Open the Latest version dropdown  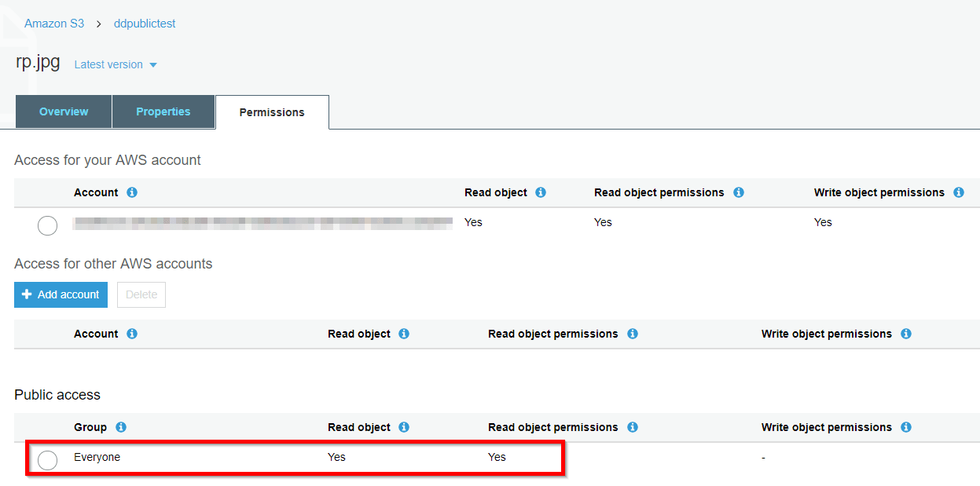click(x=116, y=64)
